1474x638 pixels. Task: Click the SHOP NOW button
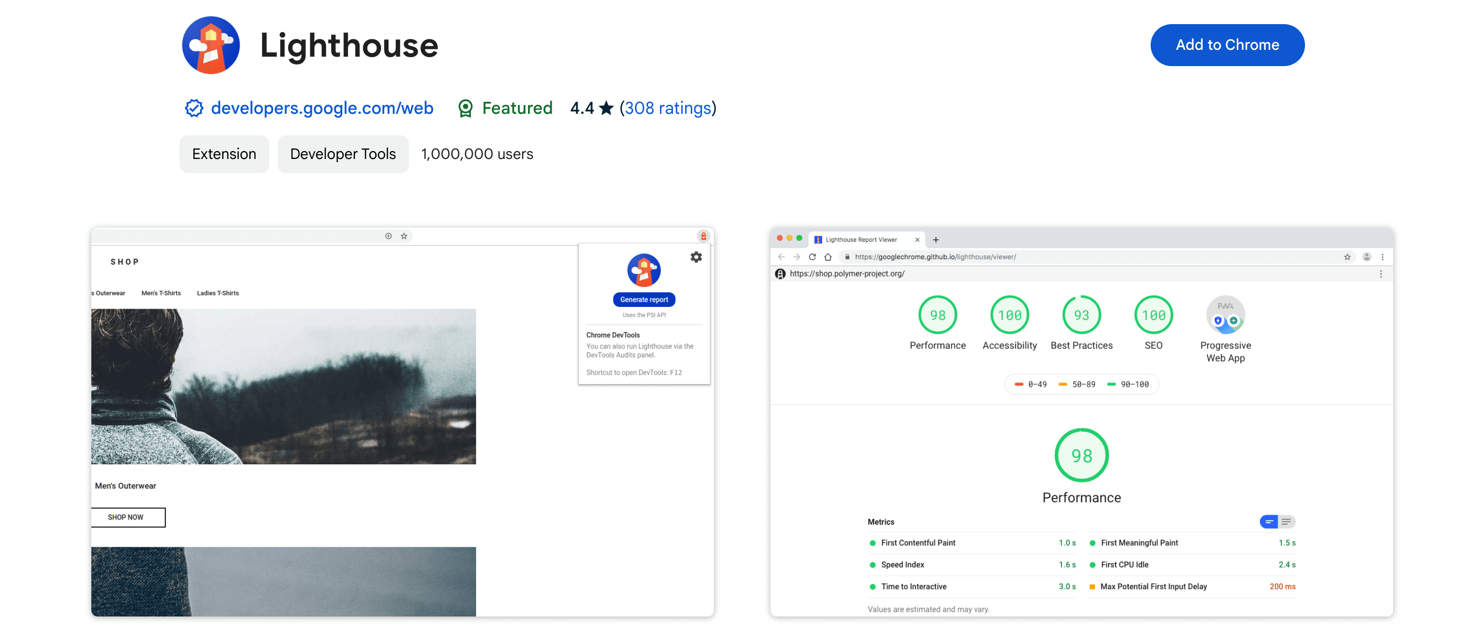pos(128,517)
